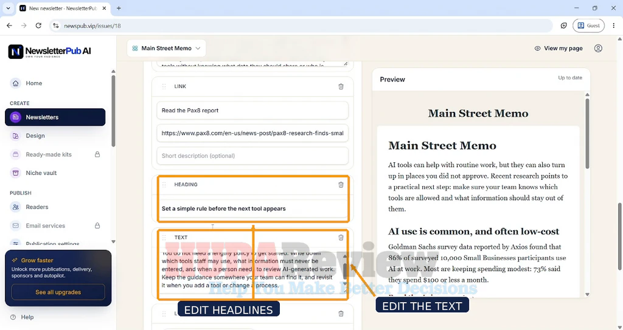The image size is (623, 330).
Task: Click View my page link
Action: pyautogui.click(x=563, y=48)
